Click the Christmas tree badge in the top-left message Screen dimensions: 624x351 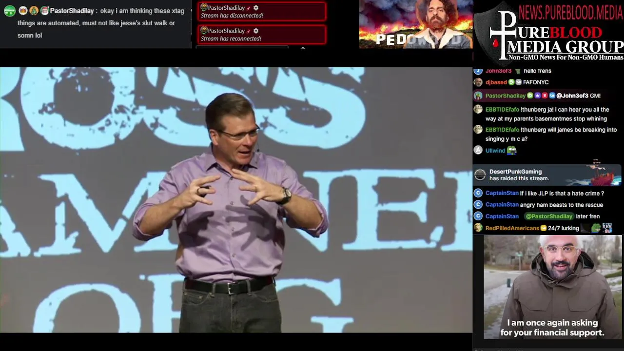pyautogui.click(x=34, y=10)
